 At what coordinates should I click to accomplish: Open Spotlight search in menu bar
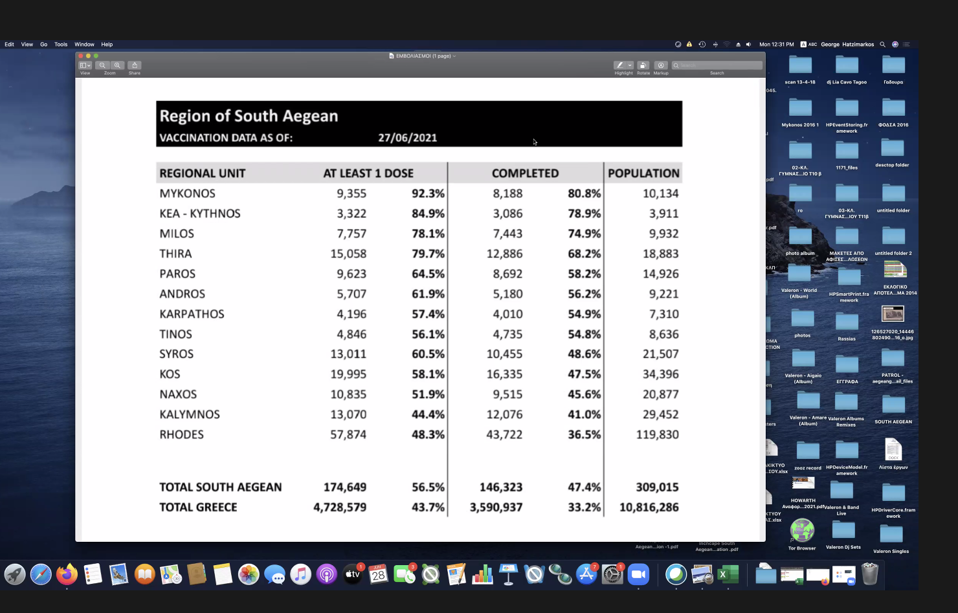[882, 45]
